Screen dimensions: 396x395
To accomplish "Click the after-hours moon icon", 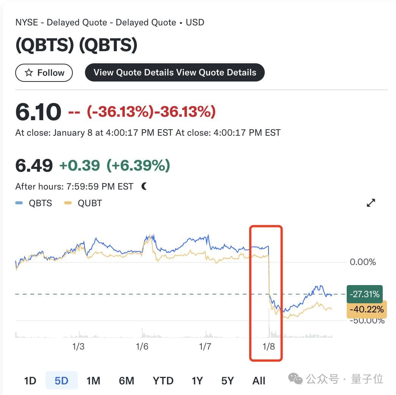I will 144,187.
